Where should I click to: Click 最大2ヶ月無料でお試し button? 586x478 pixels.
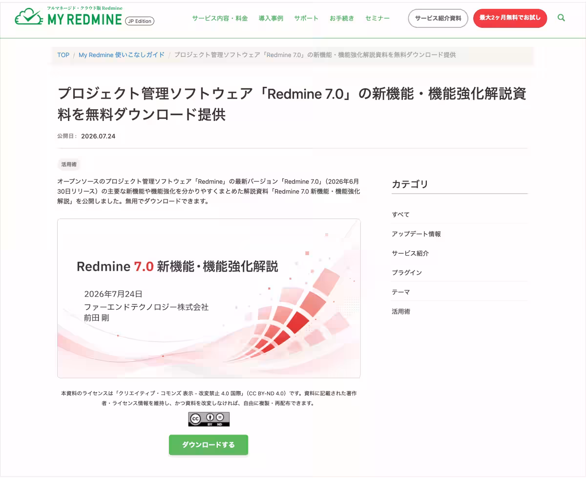[510, 18]
